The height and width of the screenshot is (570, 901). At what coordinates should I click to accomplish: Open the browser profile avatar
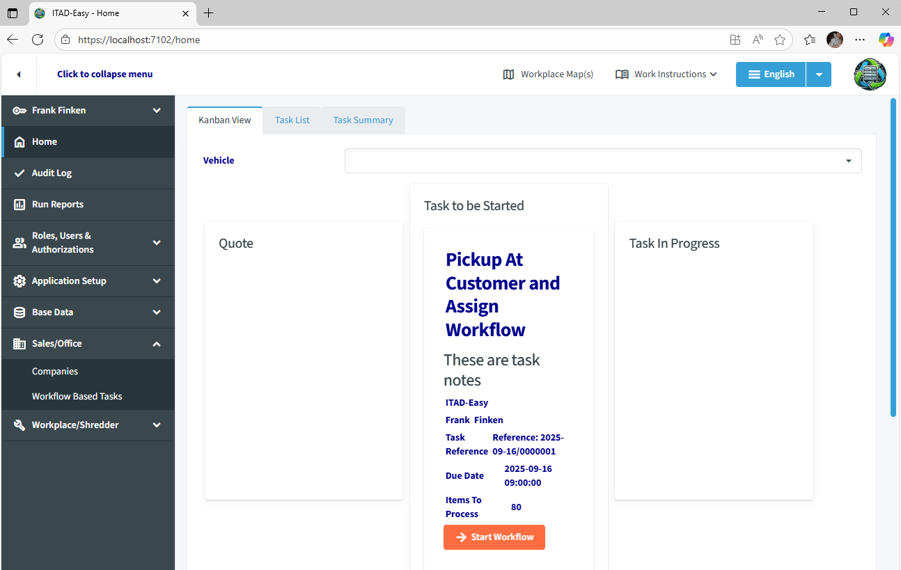point(835,40)
